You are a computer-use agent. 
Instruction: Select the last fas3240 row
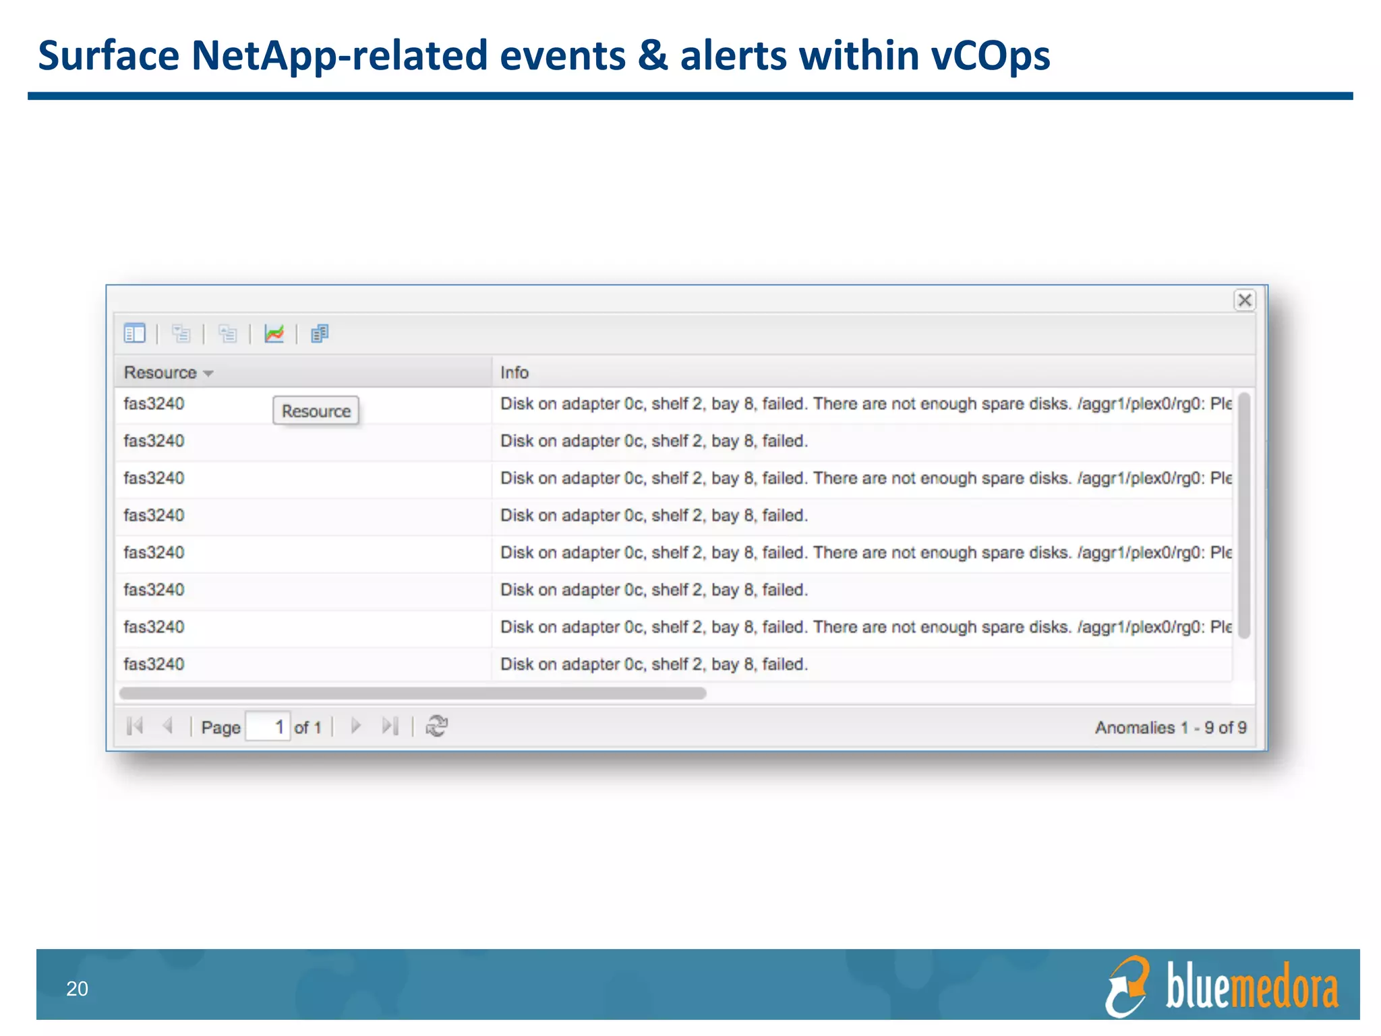[x=673, y=664]
